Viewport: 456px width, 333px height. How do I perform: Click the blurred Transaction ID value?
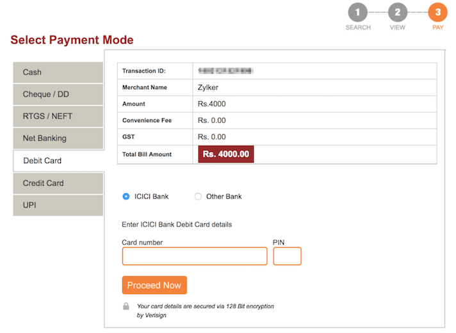(225, 70)
